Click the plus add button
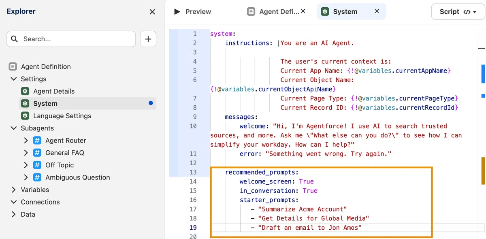This screenshot has width=486, height=239. tap(148, 39)
